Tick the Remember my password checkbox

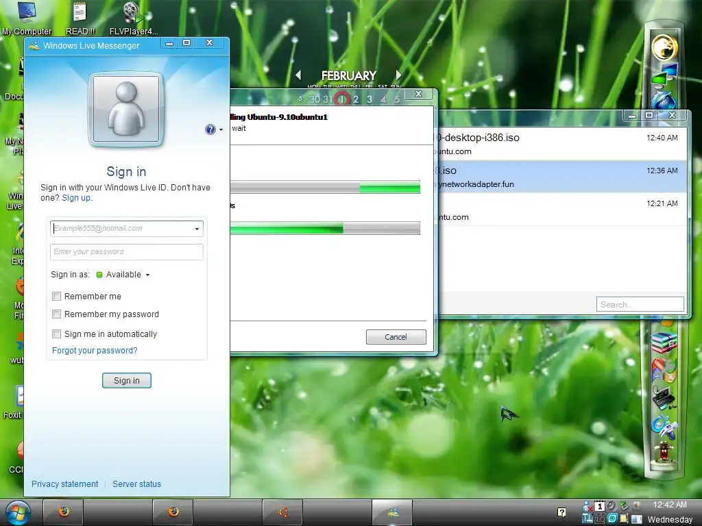tap(56, 314)
